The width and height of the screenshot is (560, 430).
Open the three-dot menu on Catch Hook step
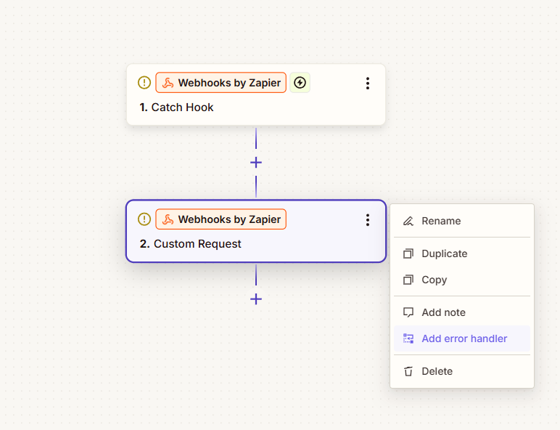point(368,84)
